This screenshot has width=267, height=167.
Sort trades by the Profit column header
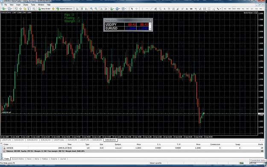[x=261, y=144]
